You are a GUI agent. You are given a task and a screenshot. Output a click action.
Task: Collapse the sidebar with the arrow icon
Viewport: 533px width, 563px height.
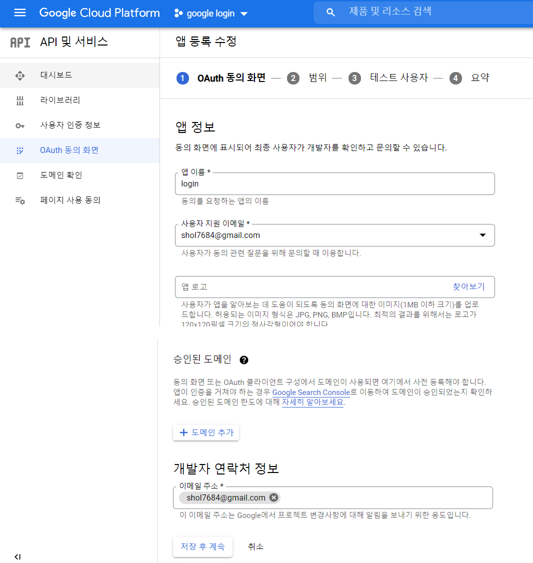pos(17,557)
